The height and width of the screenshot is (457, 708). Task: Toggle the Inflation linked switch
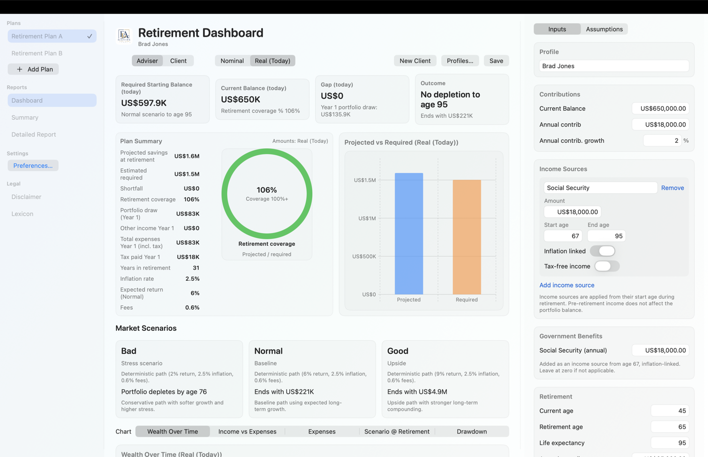coord(603,251)
